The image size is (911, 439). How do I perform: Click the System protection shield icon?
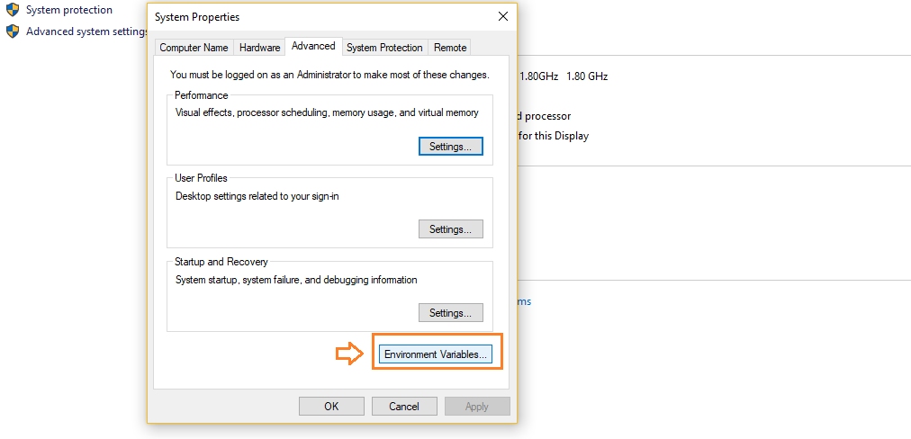point(13,10)
